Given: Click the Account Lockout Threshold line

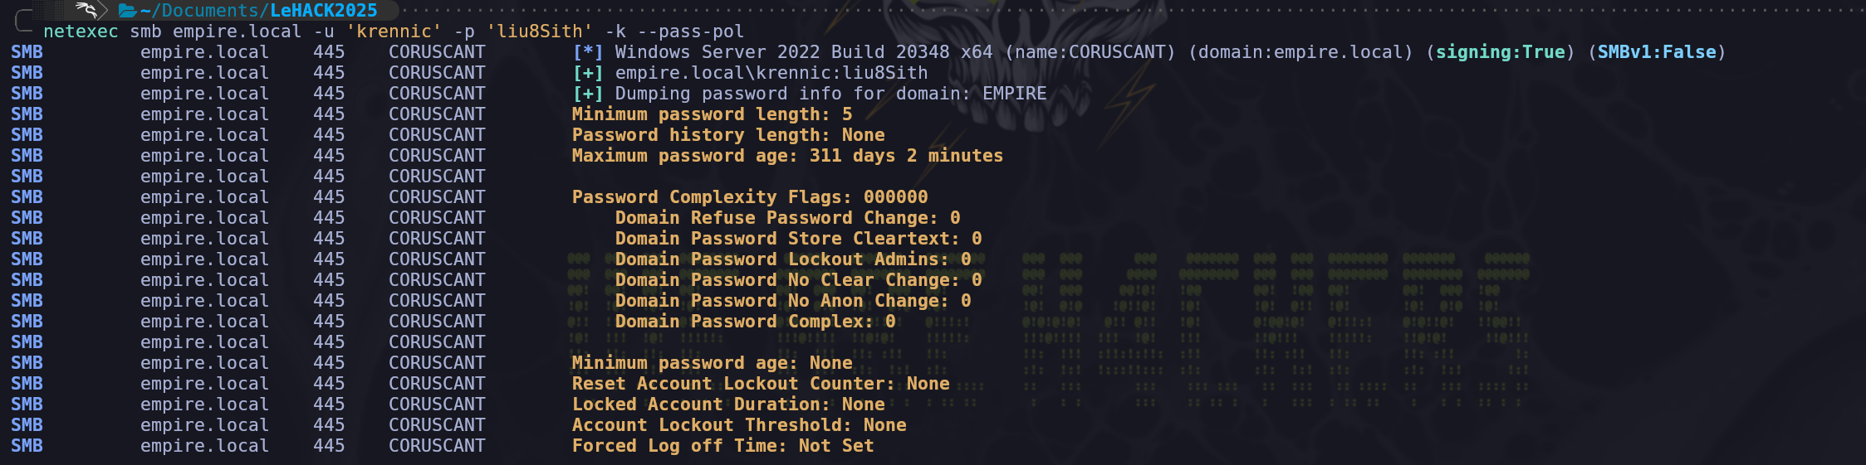Looking at the screenshot, I should tap(738, 425).
